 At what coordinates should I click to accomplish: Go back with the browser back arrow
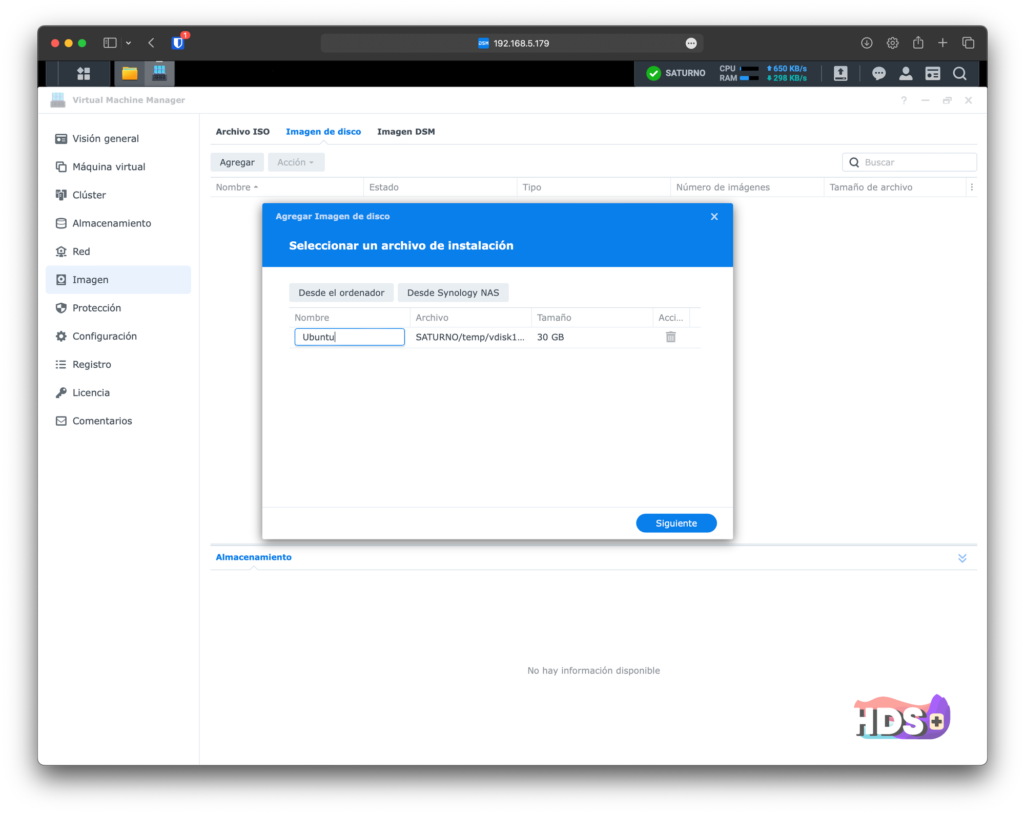(x=151, y=43)
